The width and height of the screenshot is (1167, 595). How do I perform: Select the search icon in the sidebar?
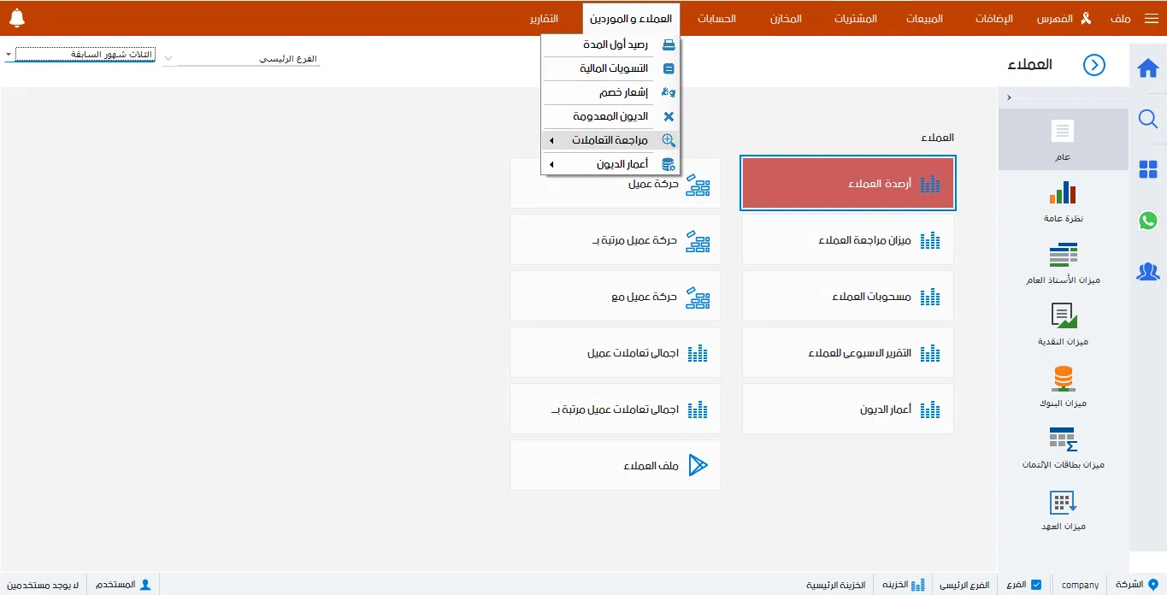click(x=1148, y=120)
